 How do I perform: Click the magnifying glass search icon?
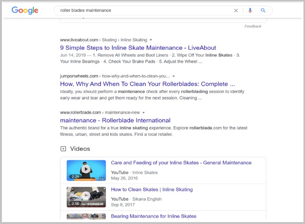point(263,10)
